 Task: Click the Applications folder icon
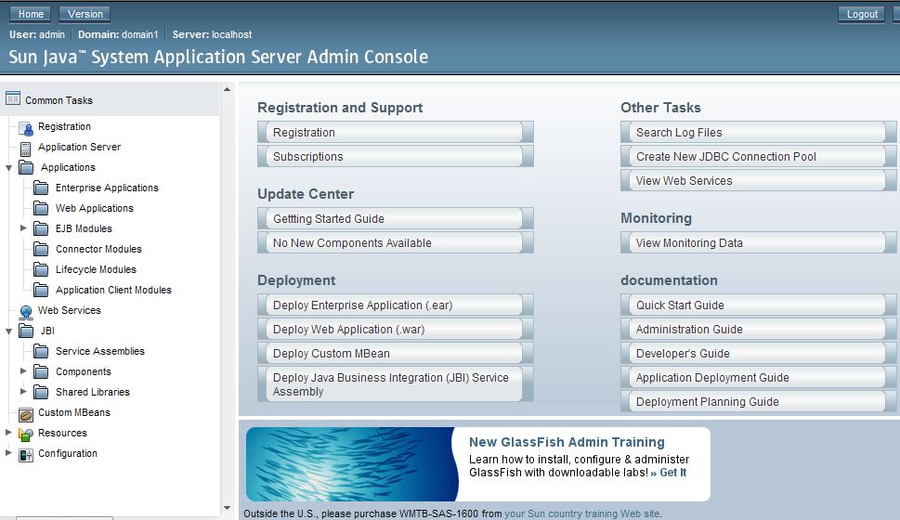click(26, 167)
